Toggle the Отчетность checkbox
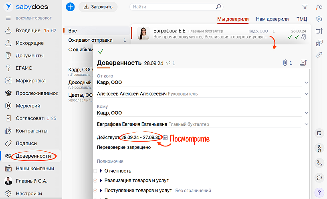The image size is (327, 199). [95, 171]
